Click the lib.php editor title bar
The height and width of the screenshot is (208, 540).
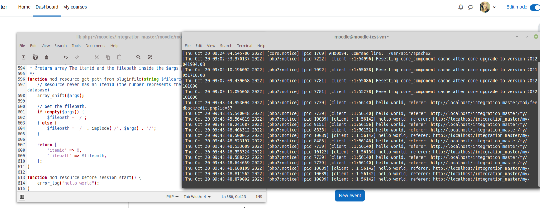point(129,37)
